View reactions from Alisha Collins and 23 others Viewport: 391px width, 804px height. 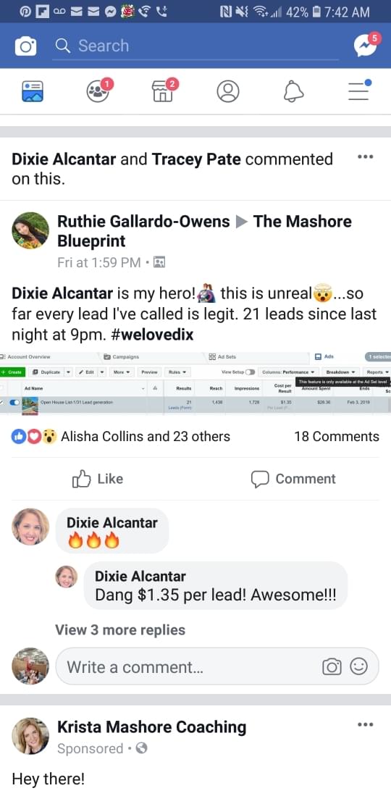coord(121,436)
